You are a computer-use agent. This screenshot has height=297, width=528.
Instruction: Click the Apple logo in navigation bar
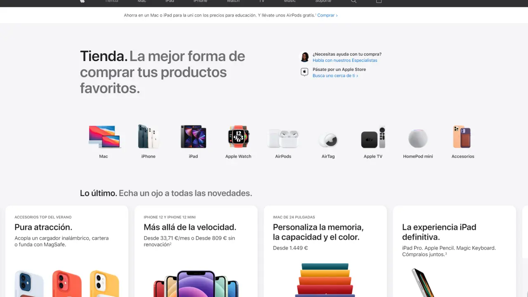(82, 1)
